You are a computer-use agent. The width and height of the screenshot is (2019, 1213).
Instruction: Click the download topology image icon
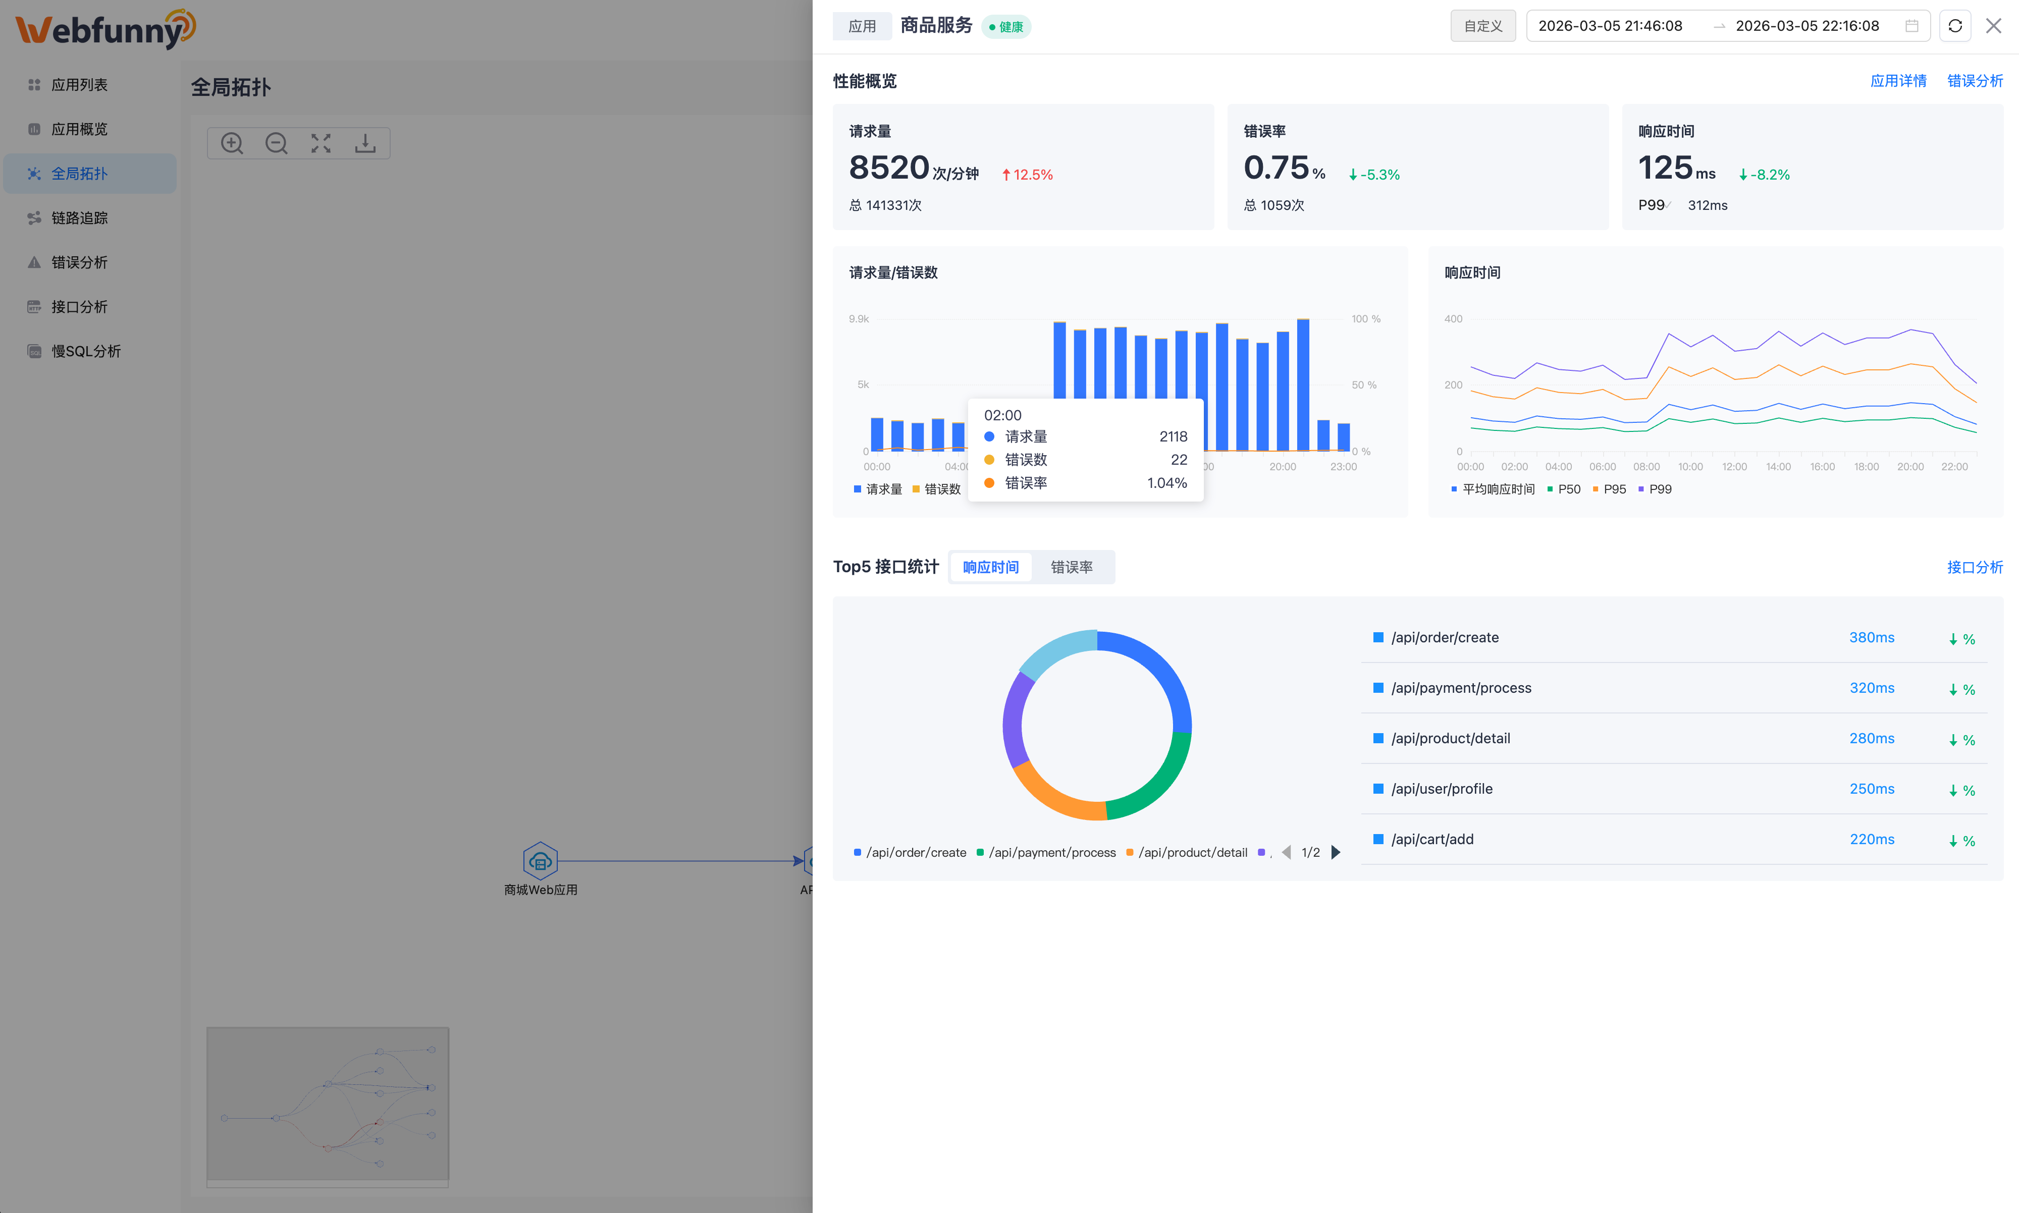[x=364, y=144]
